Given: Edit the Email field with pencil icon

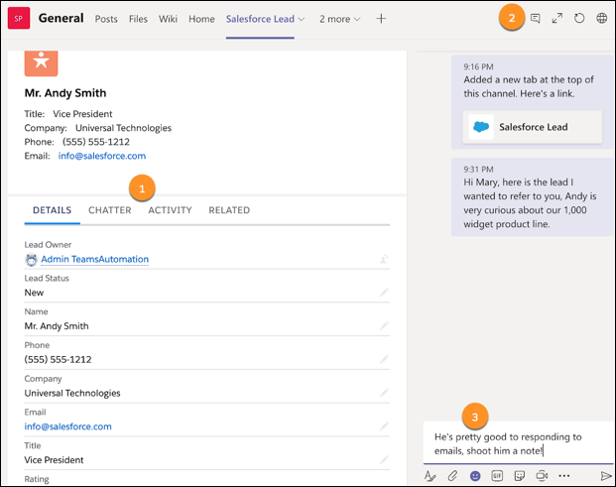Looking at the screenshot, I should [x=384, y=426].
